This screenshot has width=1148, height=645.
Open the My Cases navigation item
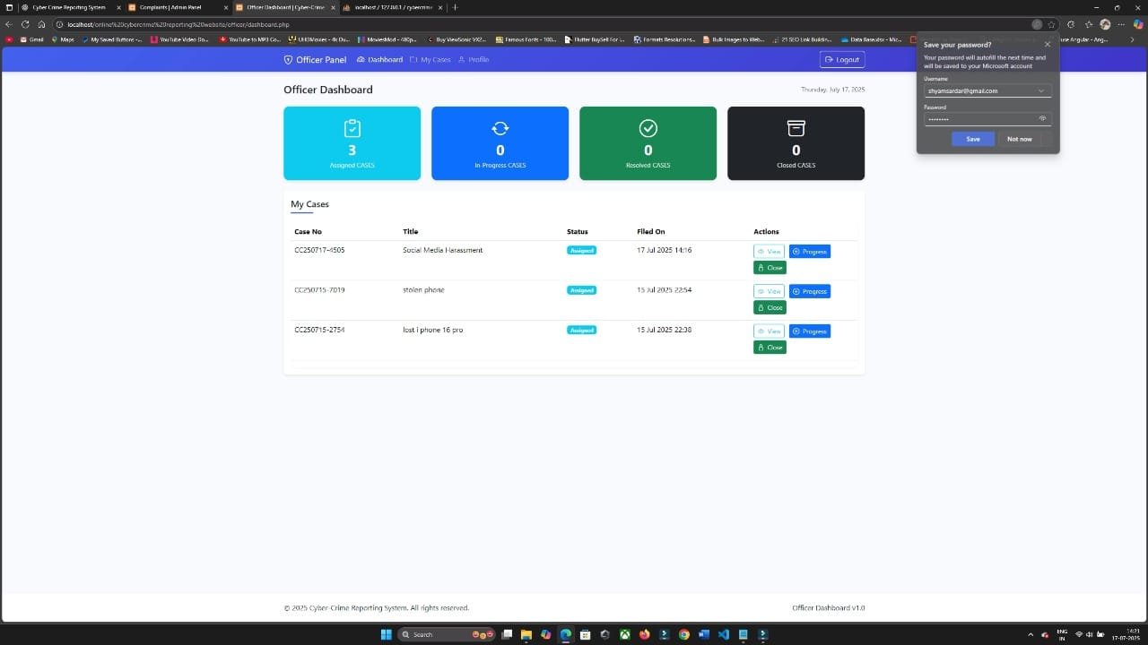click(430, 60)
